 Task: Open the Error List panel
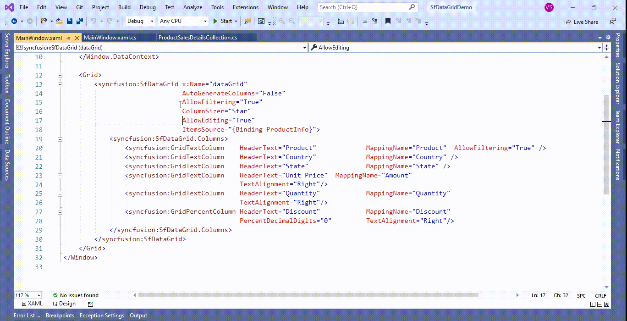(27, 315)
